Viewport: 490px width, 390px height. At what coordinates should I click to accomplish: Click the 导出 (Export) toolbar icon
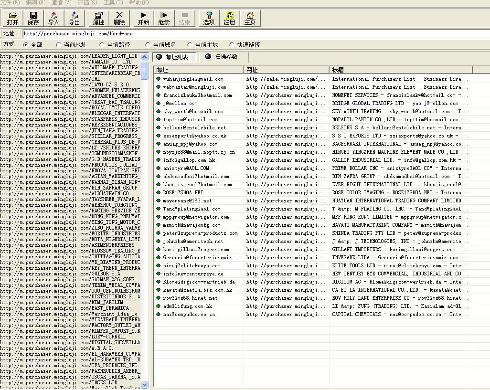[75, 18]
